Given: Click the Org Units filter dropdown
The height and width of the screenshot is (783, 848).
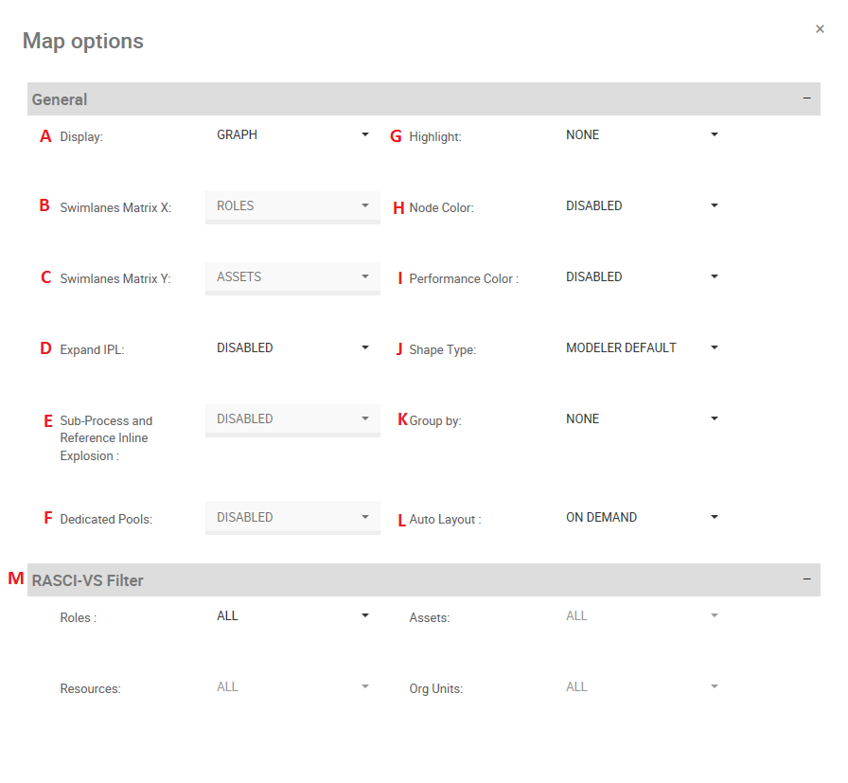Looking at the screenshot, I should click(642, 687).
